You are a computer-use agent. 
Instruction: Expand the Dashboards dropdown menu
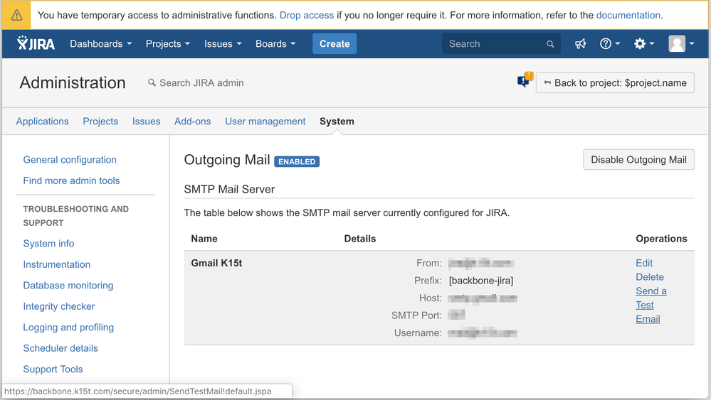(x=100, y=44)
